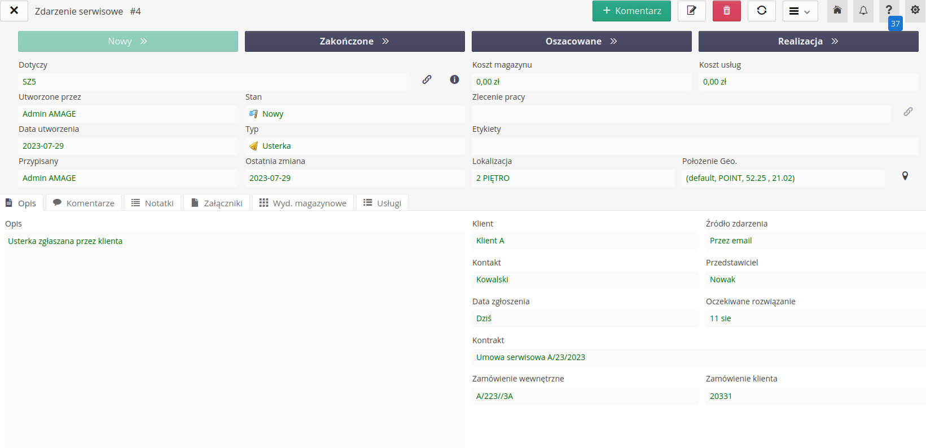Click the refresh icon
This screenshot has width=926, height=448.
[761, 11]
